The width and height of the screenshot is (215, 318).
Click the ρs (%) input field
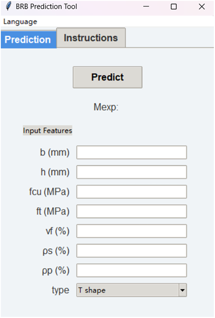[132, 251]
